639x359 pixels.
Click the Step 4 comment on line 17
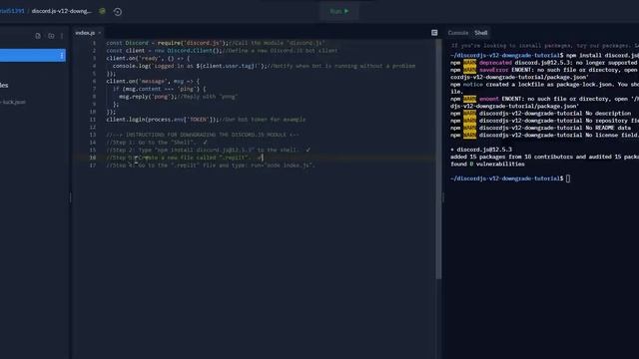(x=211, y=166)
